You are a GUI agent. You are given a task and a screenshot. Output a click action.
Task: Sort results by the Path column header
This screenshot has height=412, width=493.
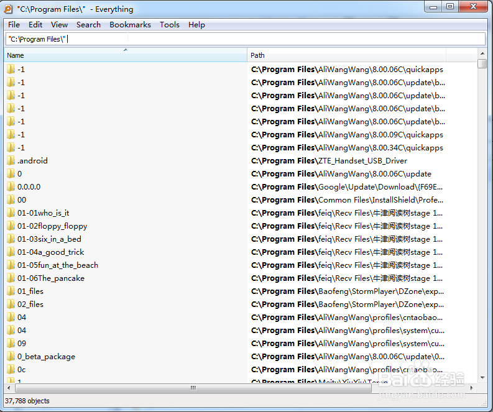coord(346,55)
